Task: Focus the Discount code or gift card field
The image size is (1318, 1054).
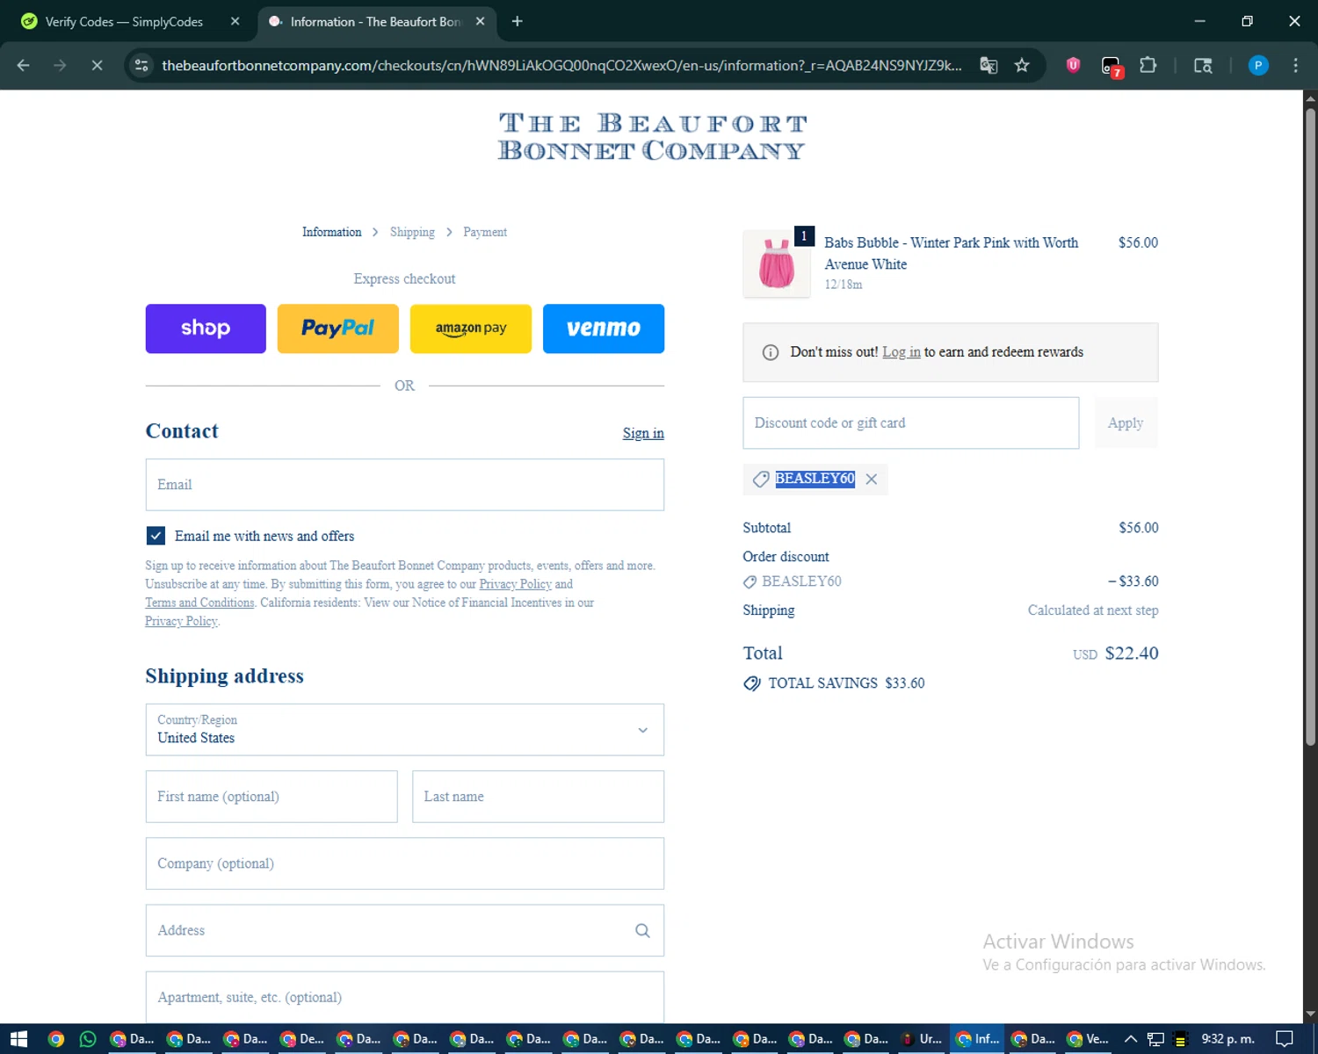Action: [x=911, y=423]
